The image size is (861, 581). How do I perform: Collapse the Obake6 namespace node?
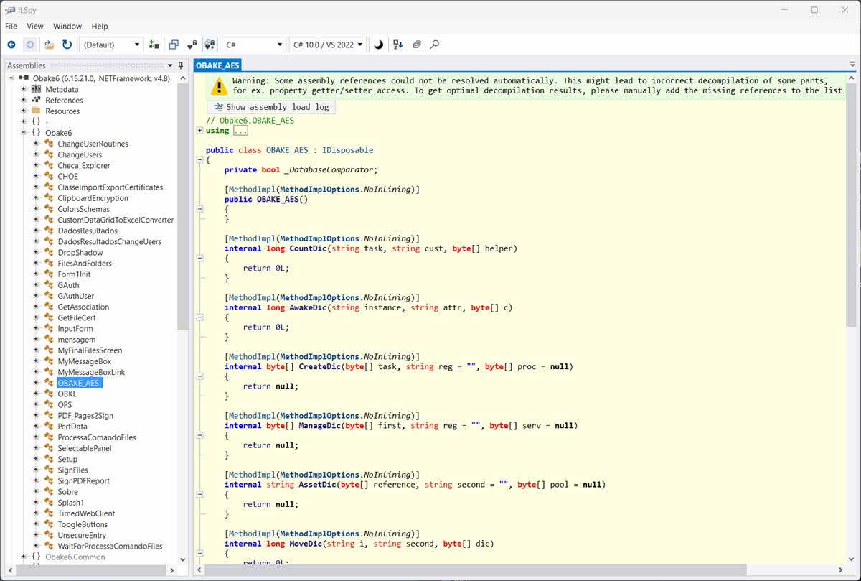coord(24,133)
